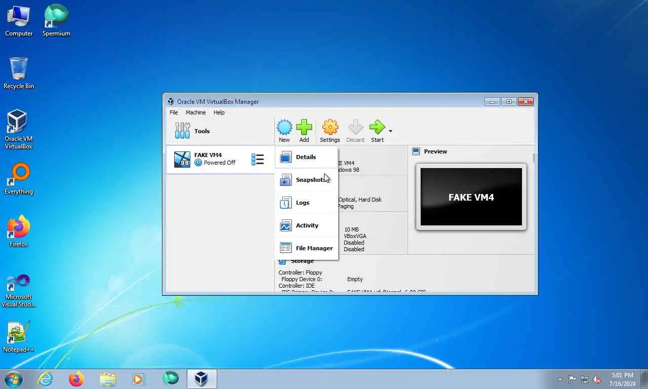Click the muted volume tray icon
This screenshot has height=389, width=648.
[x=597, y=379]
